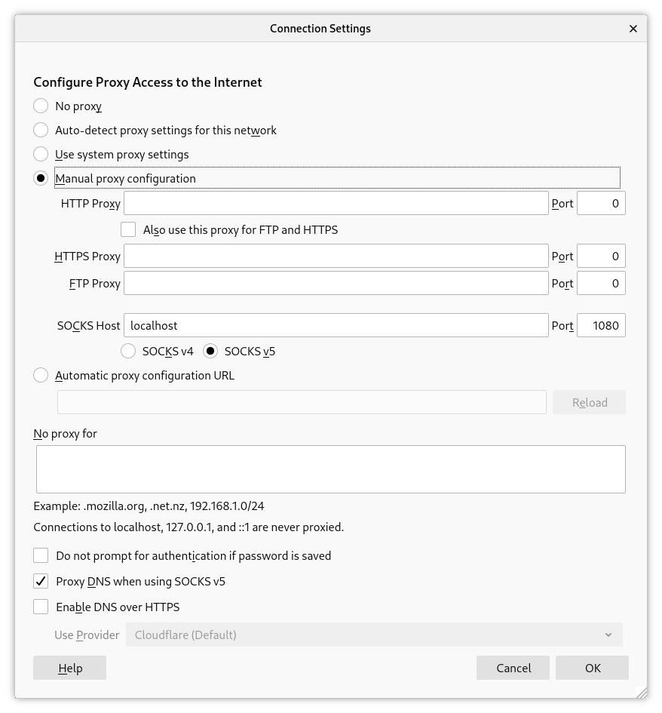Focus the HTTPS Proxy input field
Screen dimensions: 662x713
[336, 256]
